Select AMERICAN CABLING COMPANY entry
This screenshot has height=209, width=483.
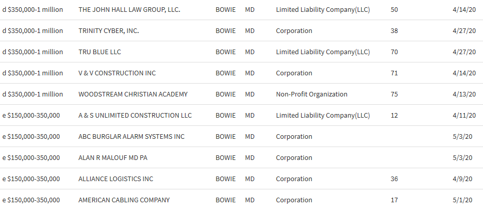coord(124,200)
